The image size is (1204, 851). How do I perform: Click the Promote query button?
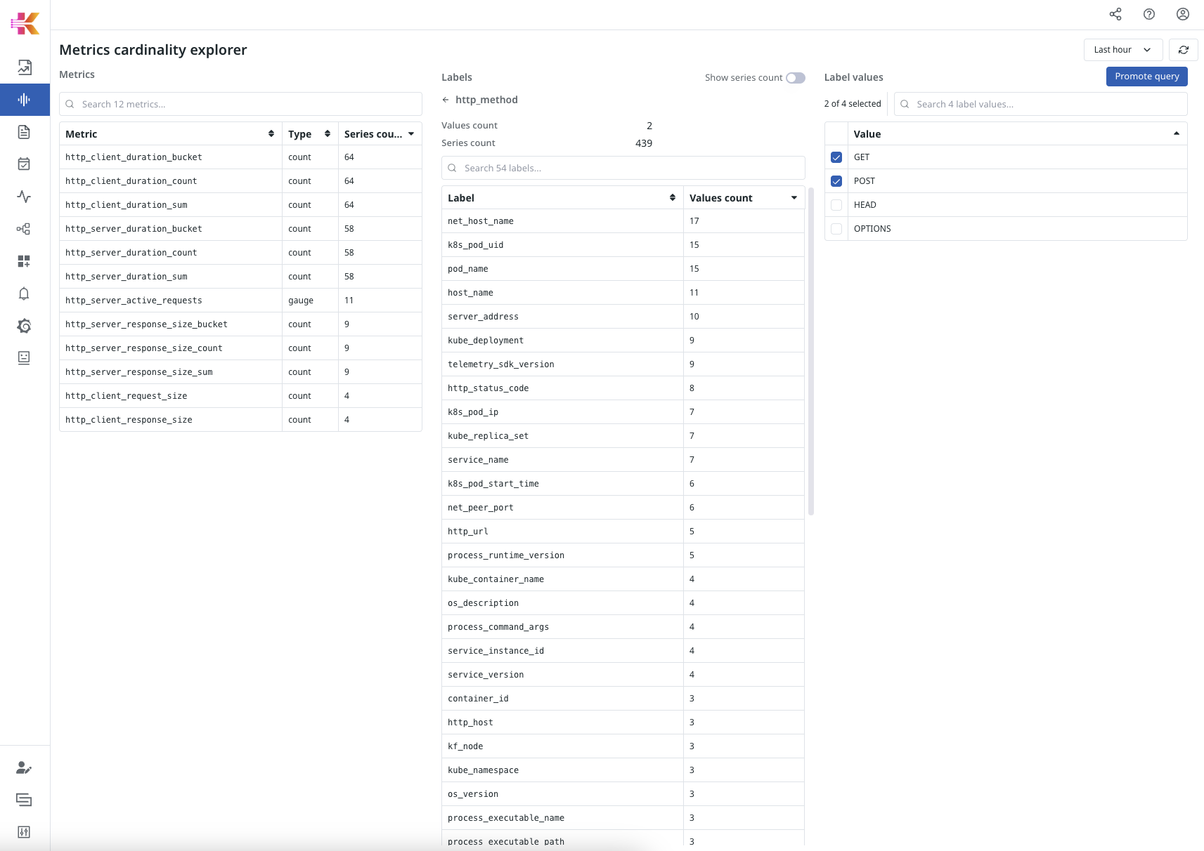1146,77
